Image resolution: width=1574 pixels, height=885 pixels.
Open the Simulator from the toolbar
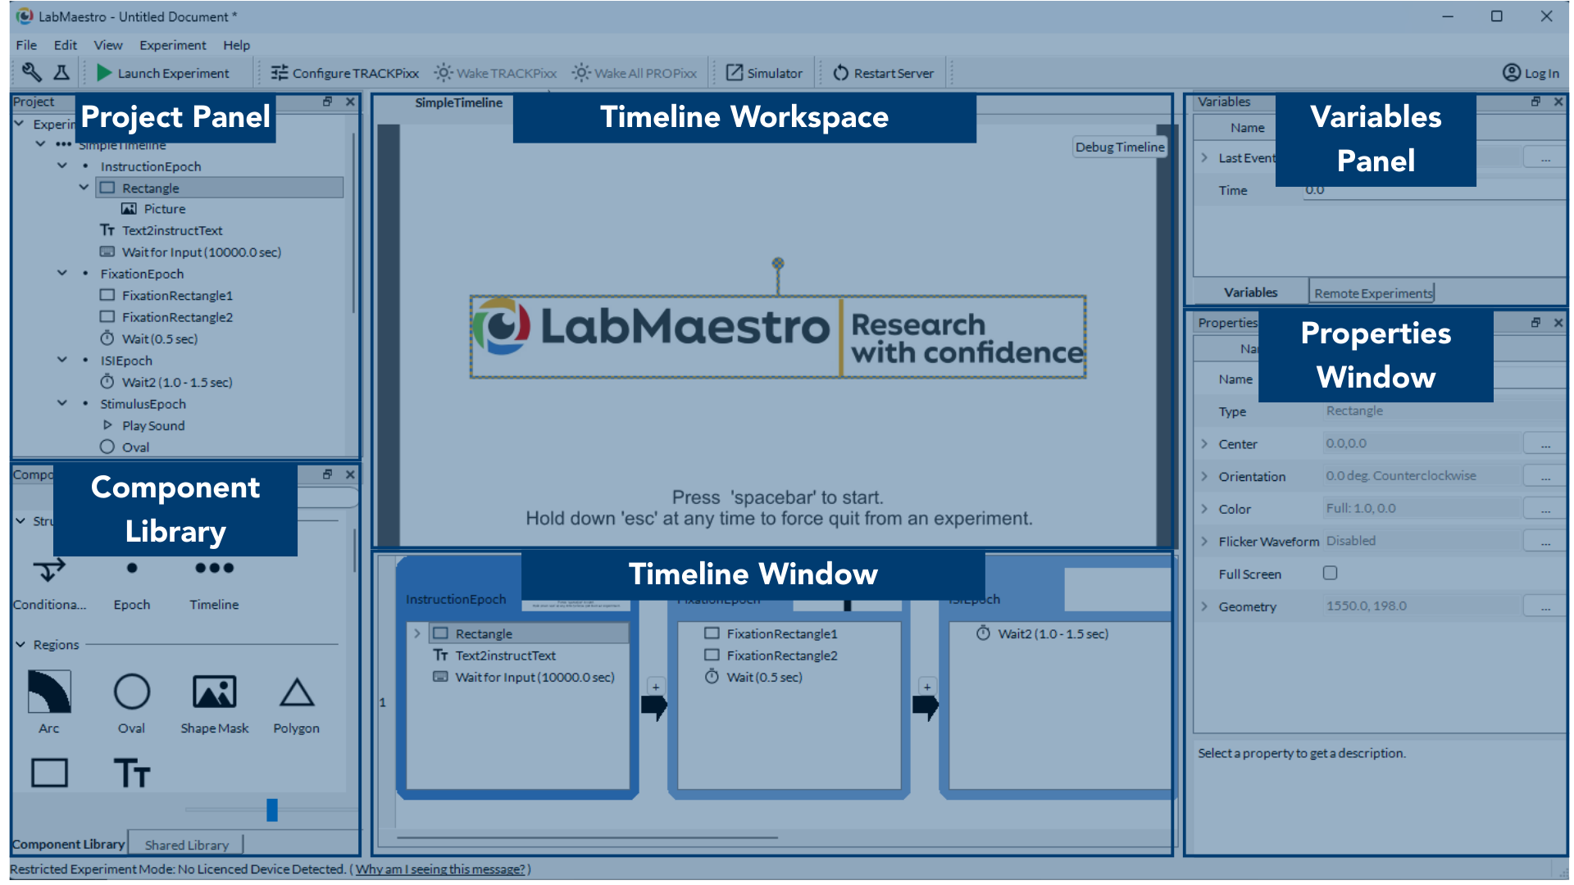click(x=763, y=72)
